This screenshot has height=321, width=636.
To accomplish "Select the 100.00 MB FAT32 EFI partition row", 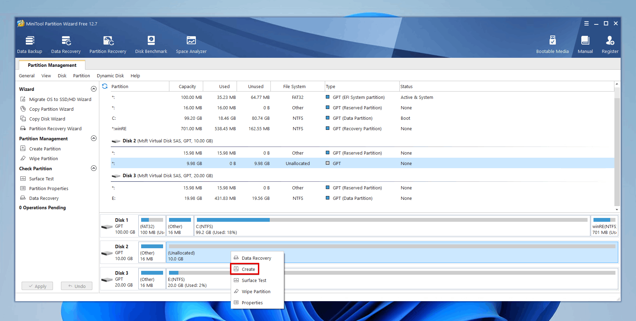I will pos(362,97).
